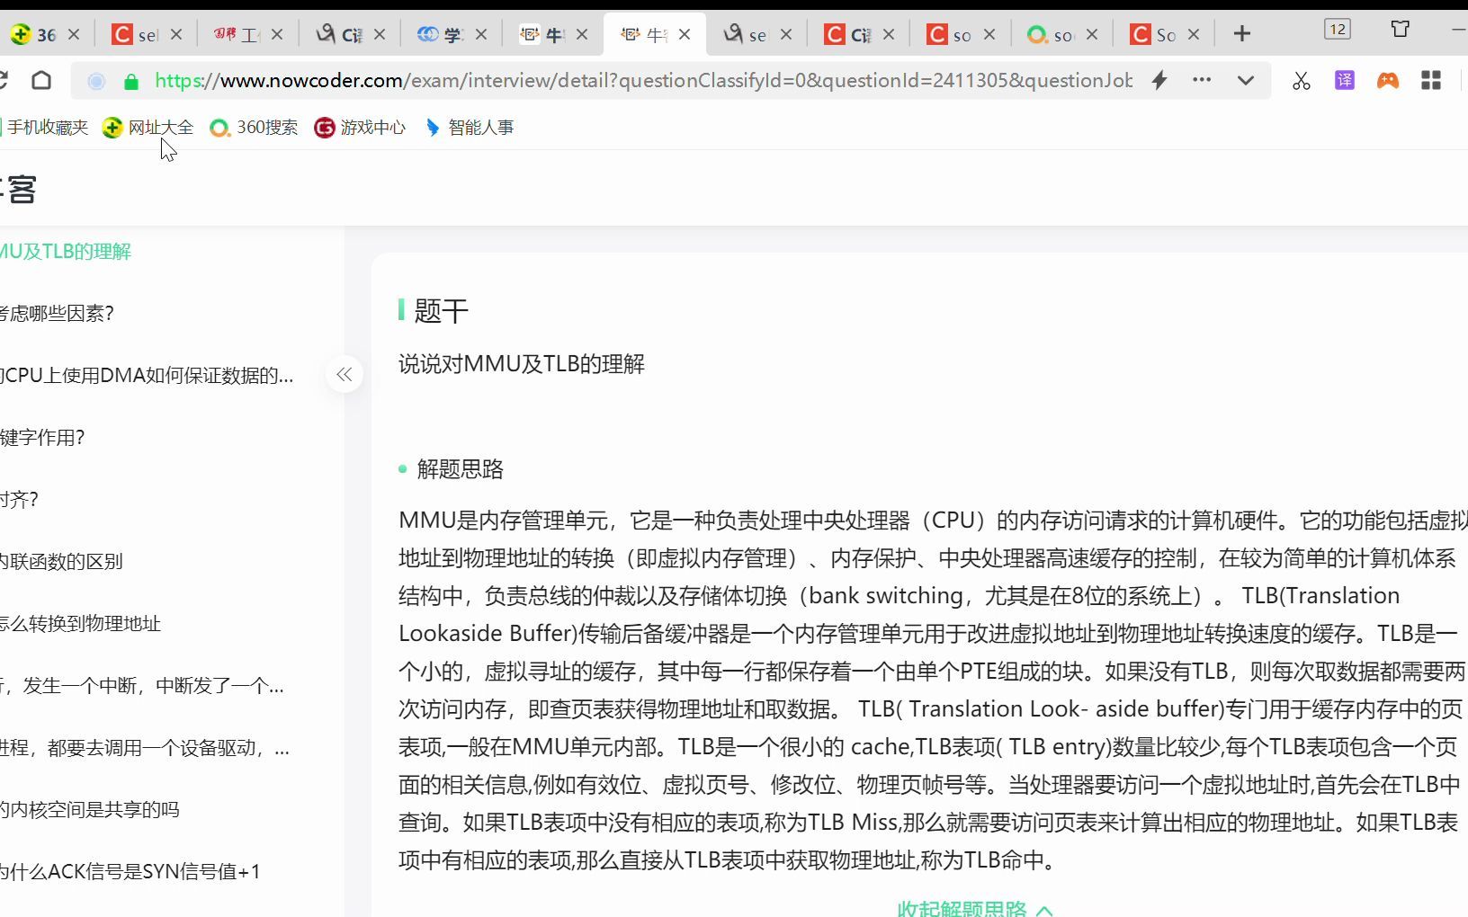Open the browser skin shirt icon
This screenshot has width=1468, height=917.
pos(1401,29)
